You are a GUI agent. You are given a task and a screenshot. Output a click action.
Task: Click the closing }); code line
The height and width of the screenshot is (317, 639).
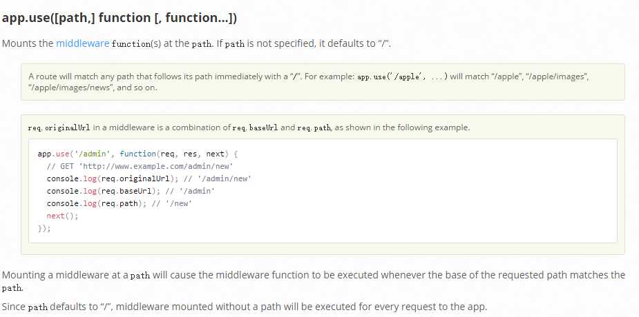point(44,228)
